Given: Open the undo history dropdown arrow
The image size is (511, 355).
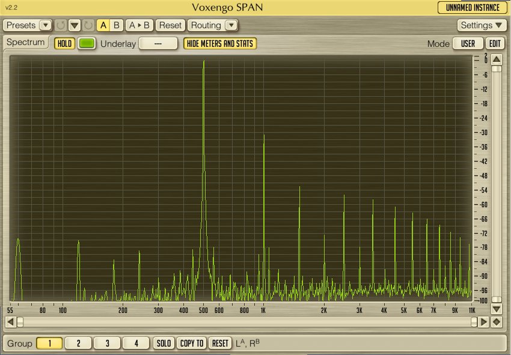Looking at the screenshot, I should pyautogui.click(x=75, y=25).
